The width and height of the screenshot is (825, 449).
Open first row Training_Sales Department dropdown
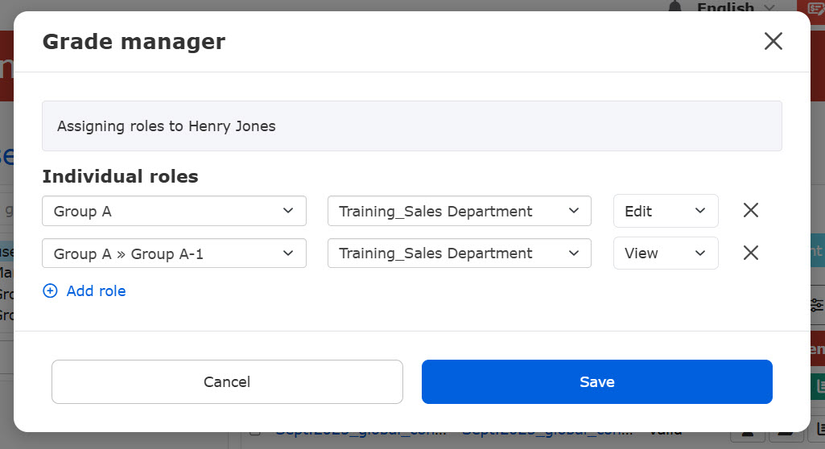[x=459, y=211]
